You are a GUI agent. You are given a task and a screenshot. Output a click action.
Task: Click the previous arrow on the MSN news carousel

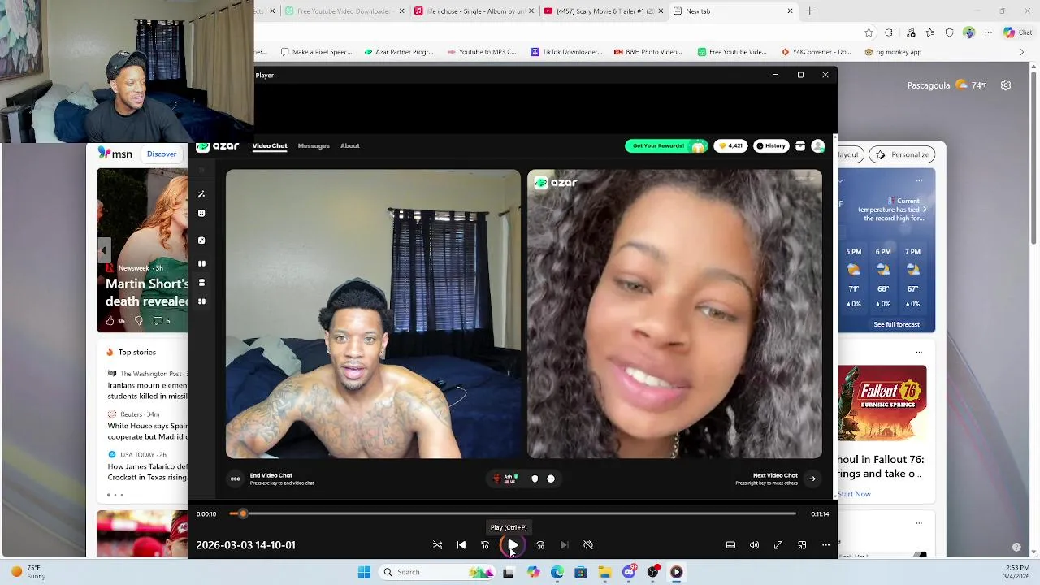(x=103, y=249)
